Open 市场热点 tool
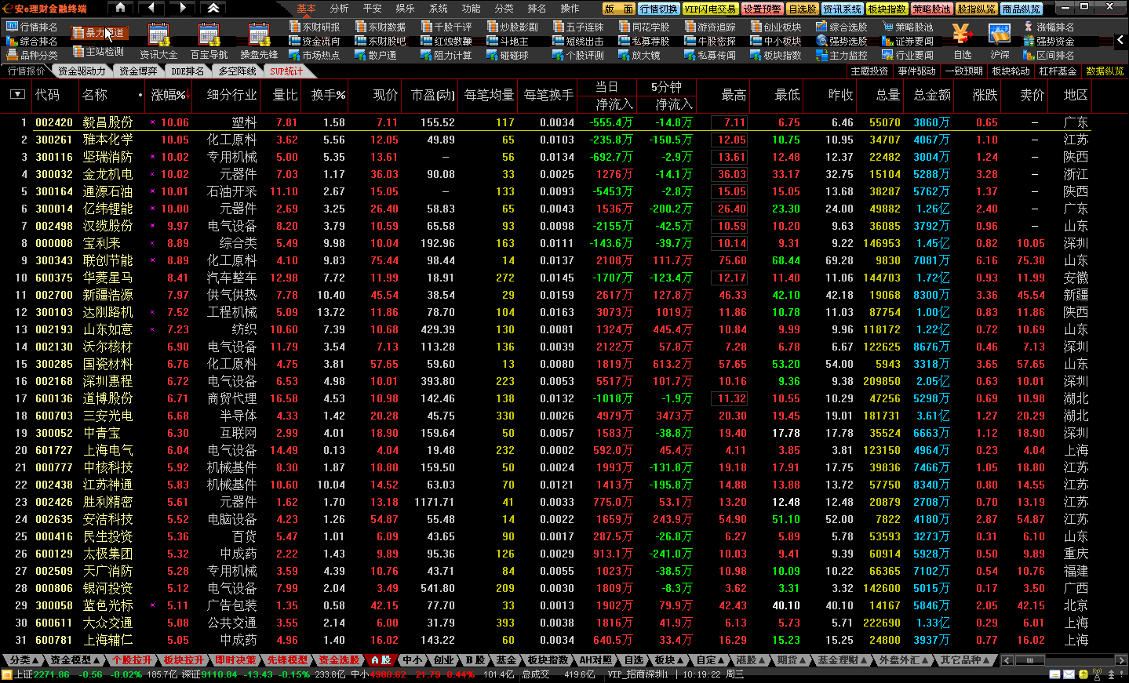This screenshot has height=683, width=1129. [314, 55]
